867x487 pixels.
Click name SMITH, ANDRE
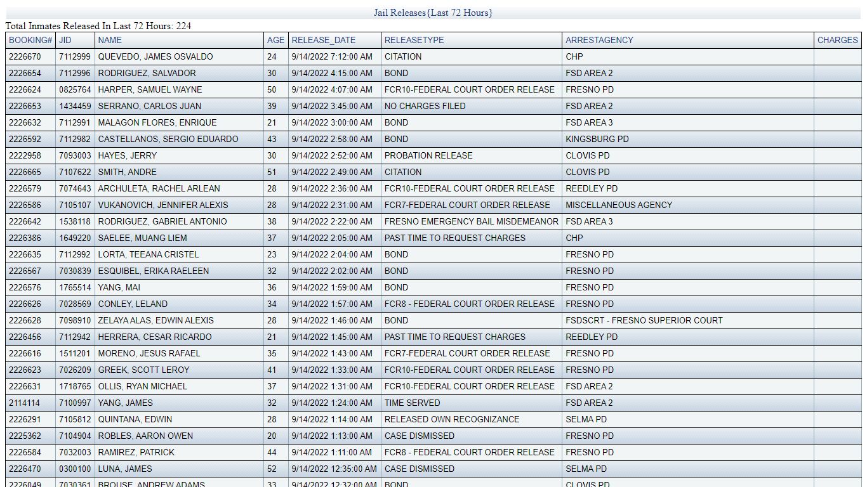coord(127,172)
